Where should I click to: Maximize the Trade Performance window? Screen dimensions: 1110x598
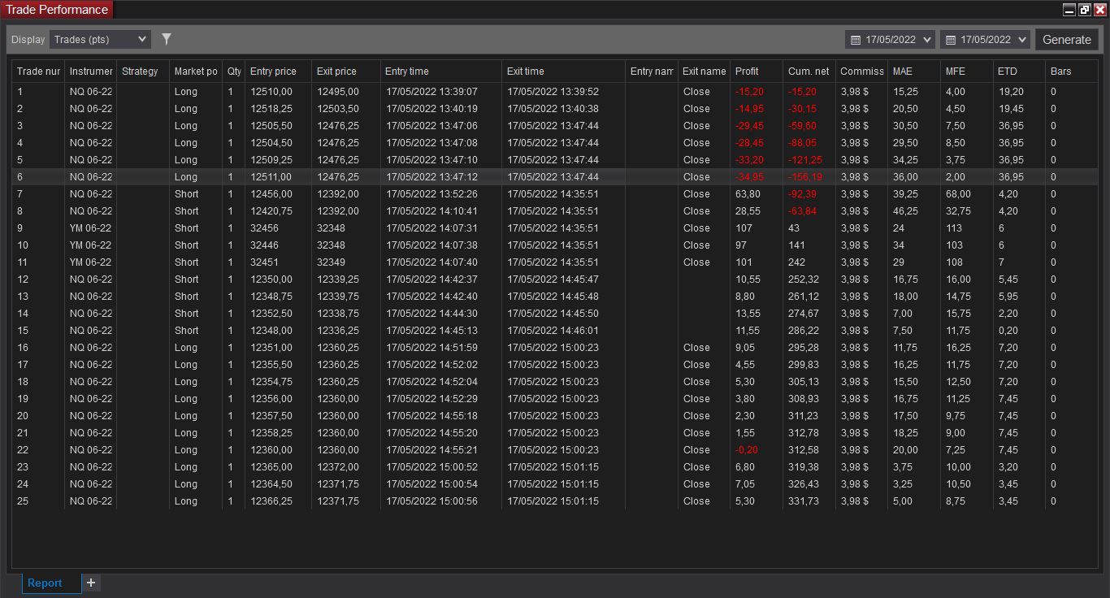(1085, 10)
